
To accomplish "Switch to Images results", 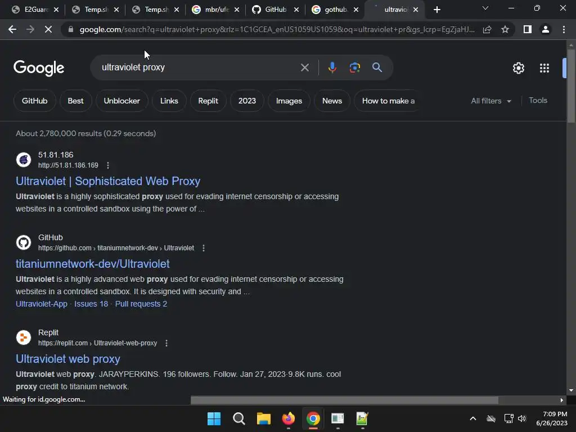I will [289, 101].
